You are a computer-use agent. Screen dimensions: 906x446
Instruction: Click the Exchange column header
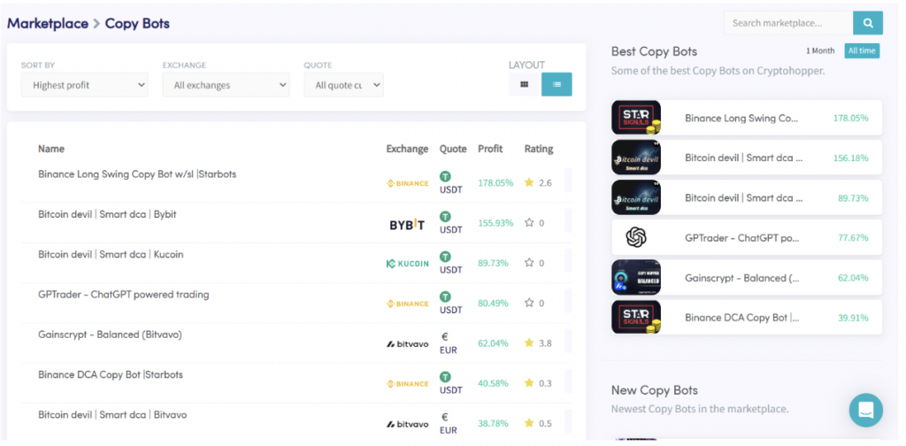(407, 149)
